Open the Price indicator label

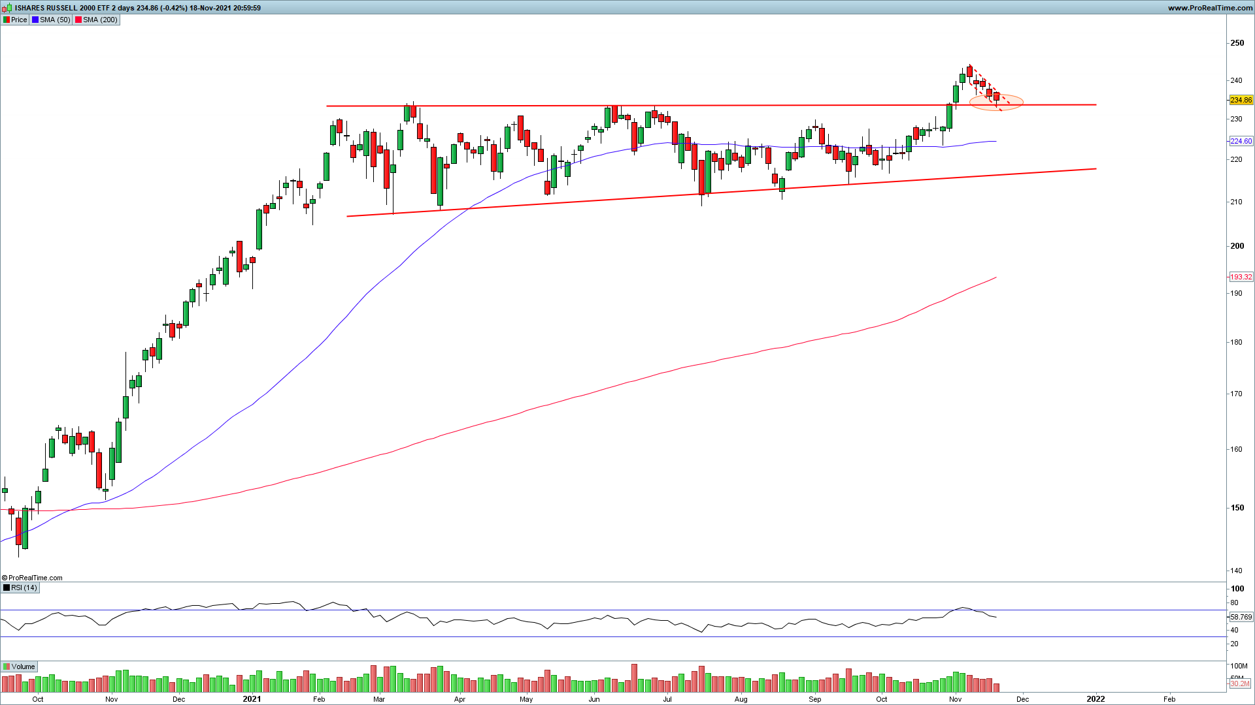pos(19,20)
